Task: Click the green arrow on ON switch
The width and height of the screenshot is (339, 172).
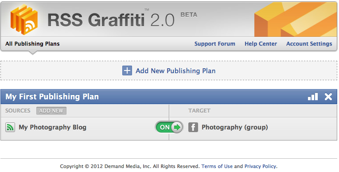Action: pyautogui.click(x=177, y=127)
